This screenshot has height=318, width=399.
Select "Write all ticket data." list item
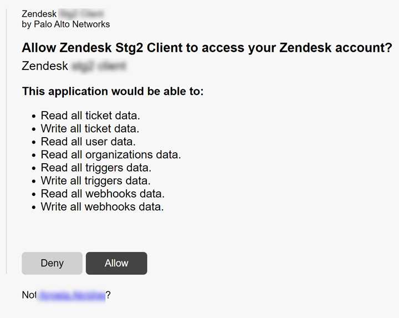point(90,129)
